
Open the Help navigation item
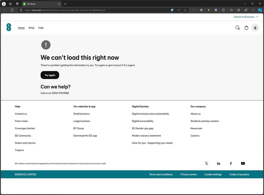41,28
